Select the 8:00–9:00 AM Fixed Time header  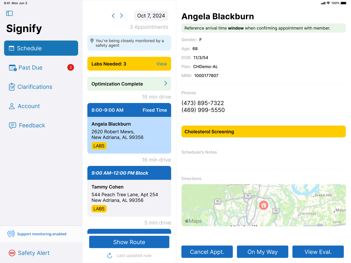pyautogui.click(x=129, y=110)
